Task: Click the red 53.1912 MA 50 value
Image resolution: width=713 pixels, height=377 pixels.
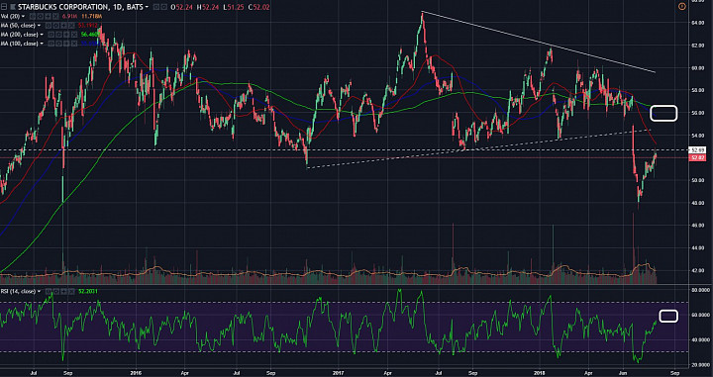Action: 88,26
